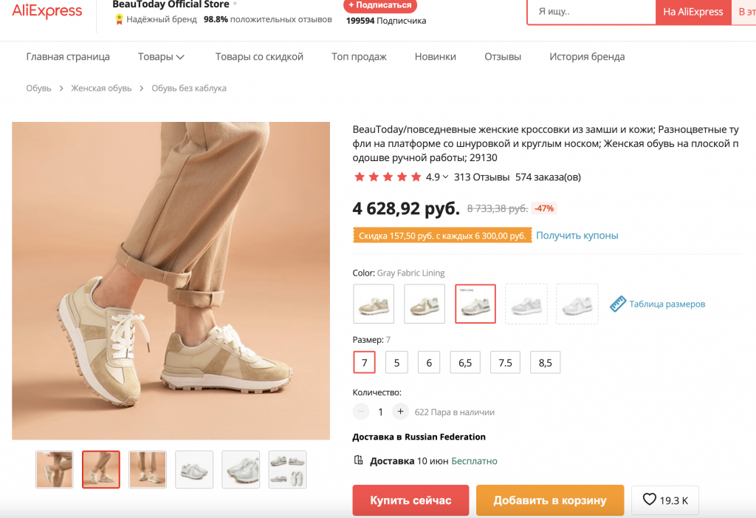Open the Топ продаж tab
756x518 pixels.
click(x=359, y=57)
